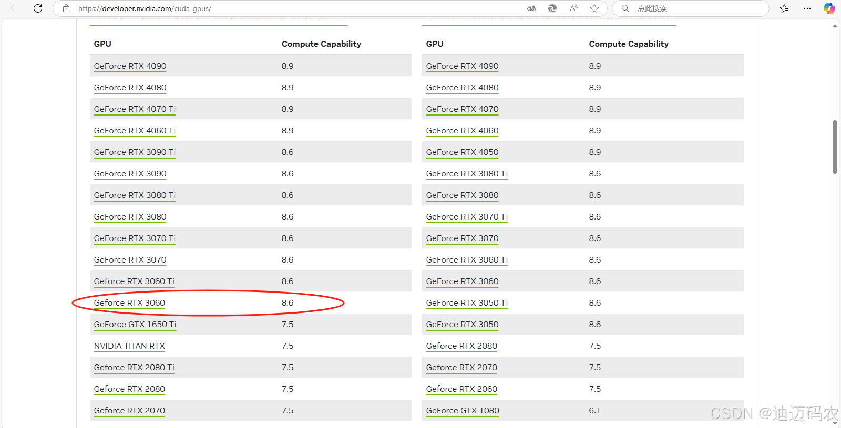Screen dimensions: 841x428
Task: Go back with the browser back arrow
Action: tap(15, 8)
